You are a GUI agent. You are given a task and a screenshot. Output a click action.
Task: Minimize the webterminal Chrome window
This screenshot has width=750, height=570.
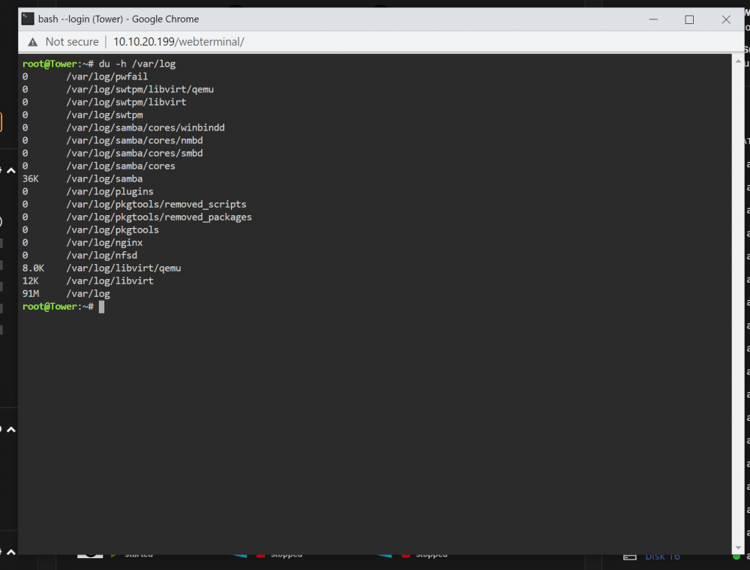coord(653,19)
